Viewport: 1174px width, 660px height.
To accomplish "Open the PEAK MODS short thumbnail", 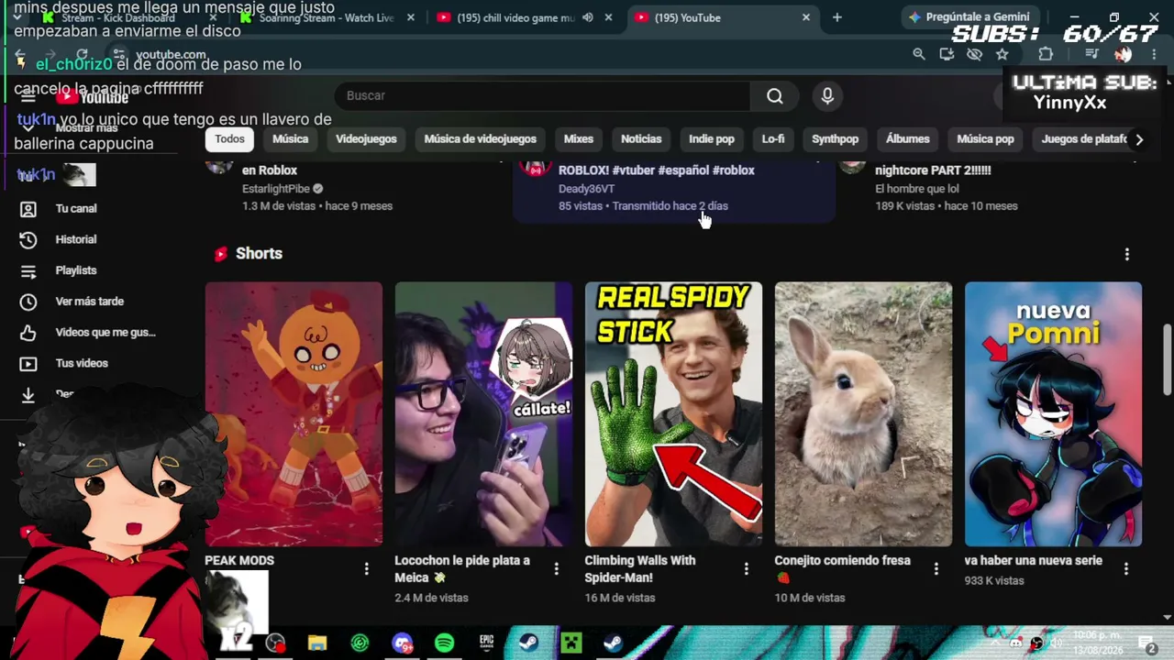I will click(x=293, y=414).
